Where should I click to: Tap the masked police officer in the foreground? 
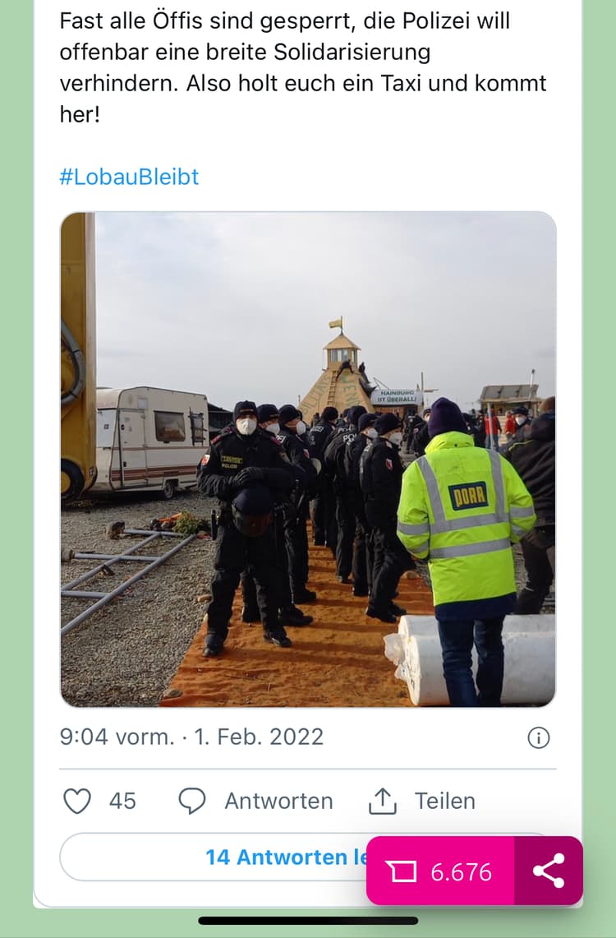(245, 526)
